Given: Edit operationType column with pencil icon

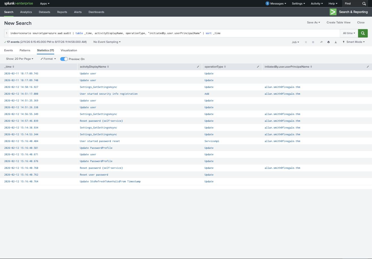Looking at the screenshot, I should pos(258,67).
